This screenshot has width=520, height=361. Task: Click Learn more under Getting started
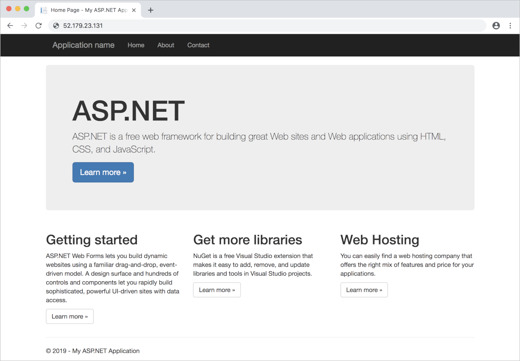[x=69, y=316]
